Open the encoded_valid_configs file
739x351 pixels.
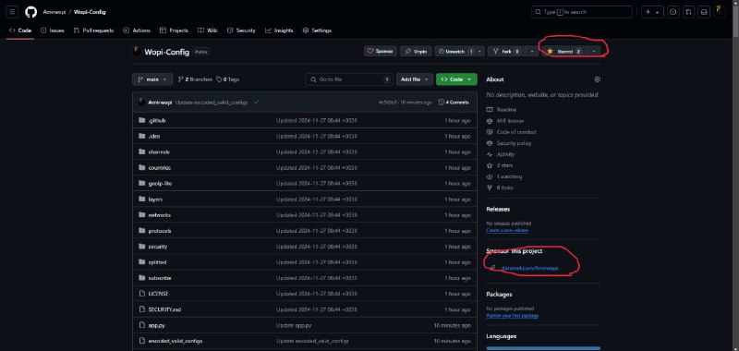pyautogui.click(x=176, y=341)
